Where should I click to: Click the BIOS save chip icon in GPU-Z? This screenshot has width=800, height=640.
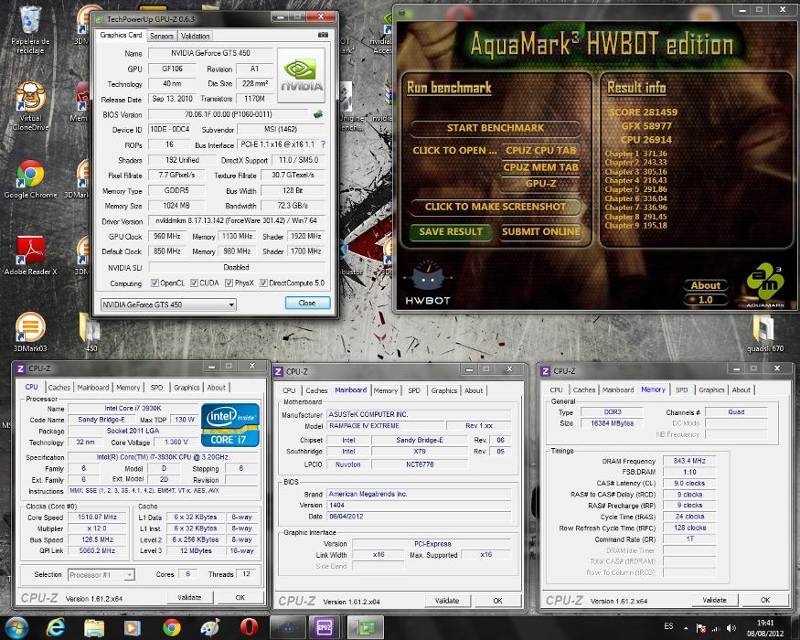click(318, 114)
